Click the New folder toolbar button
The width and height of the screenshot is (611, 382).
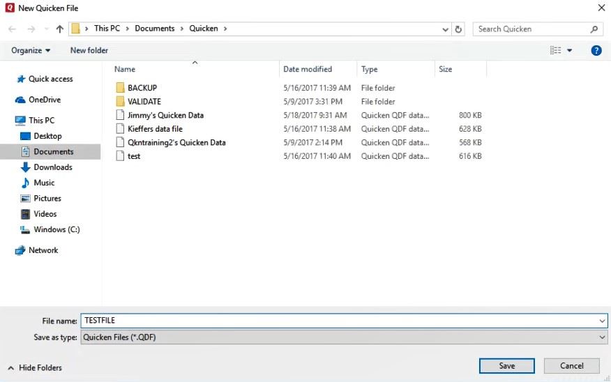pyautogui.click(x=89, y=50)
